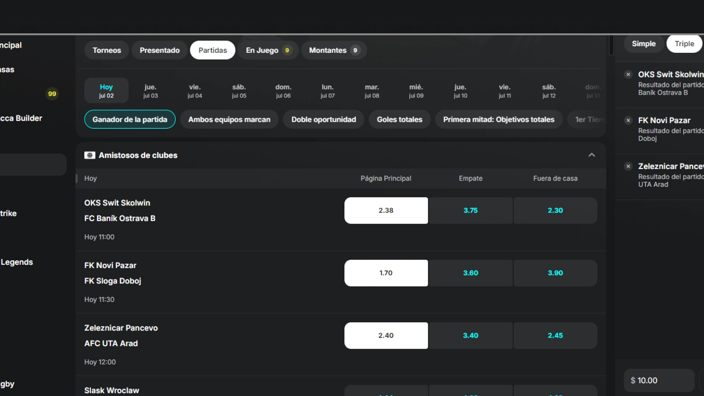704x396 pixels.
Task: Open Slask Wroclaw match page
Action: point(112,390)
